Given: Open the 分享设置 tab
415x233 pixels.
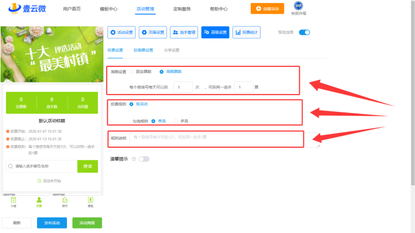Looking at the screenshot, I should pyautogui.click(x=172, y=50).
